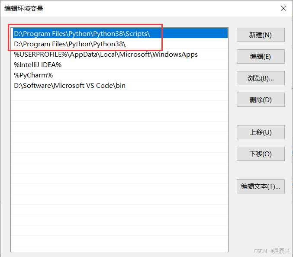
Task: Select the %PyCharm% entry
Action: [x=119, y=75]
